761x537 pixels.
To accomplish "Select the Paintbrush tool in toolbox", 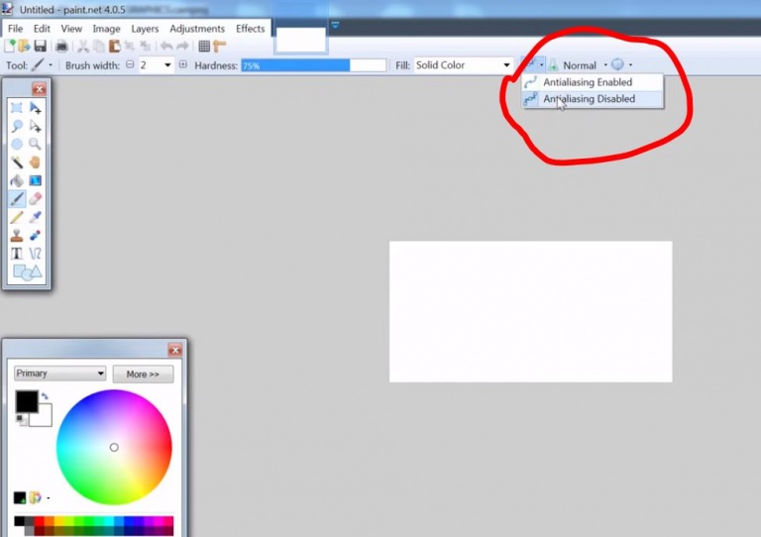I will click(x=17, y=199).
